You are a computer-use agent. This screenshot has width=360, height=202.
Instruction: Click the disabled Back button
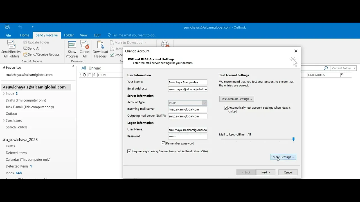click(x=246, y=173)
